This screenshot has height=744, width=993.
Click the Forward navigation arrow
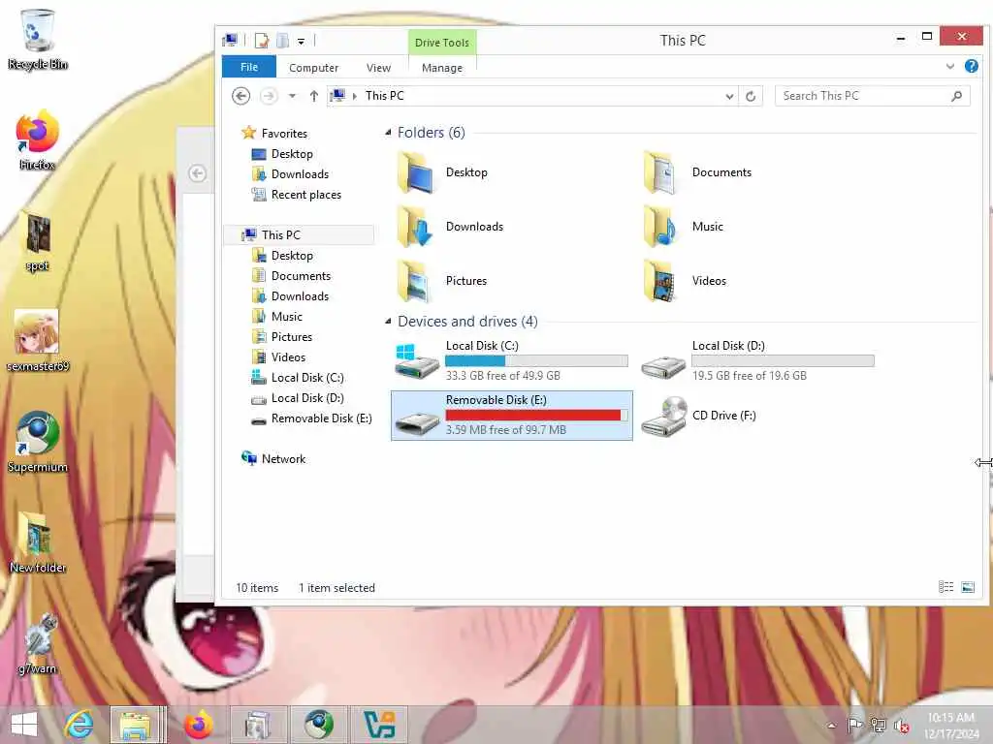click(269, 96)
